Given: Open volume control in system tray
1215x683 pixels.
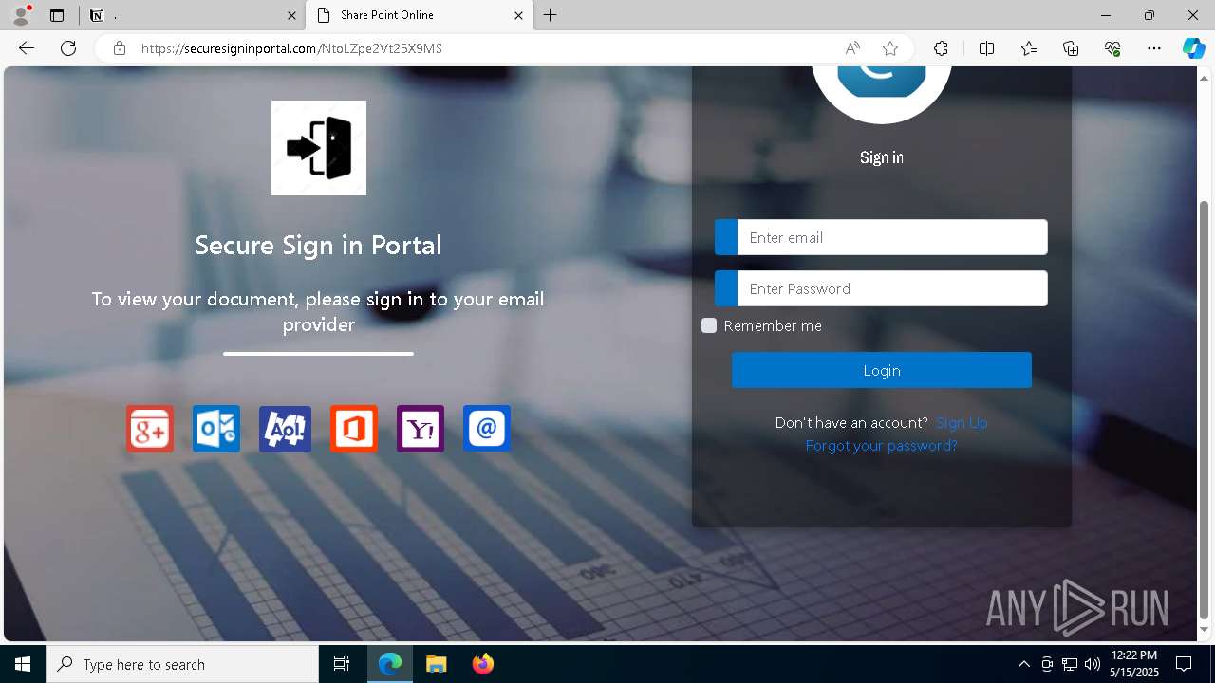Looking at the screenshot, I should (1092, 664).
